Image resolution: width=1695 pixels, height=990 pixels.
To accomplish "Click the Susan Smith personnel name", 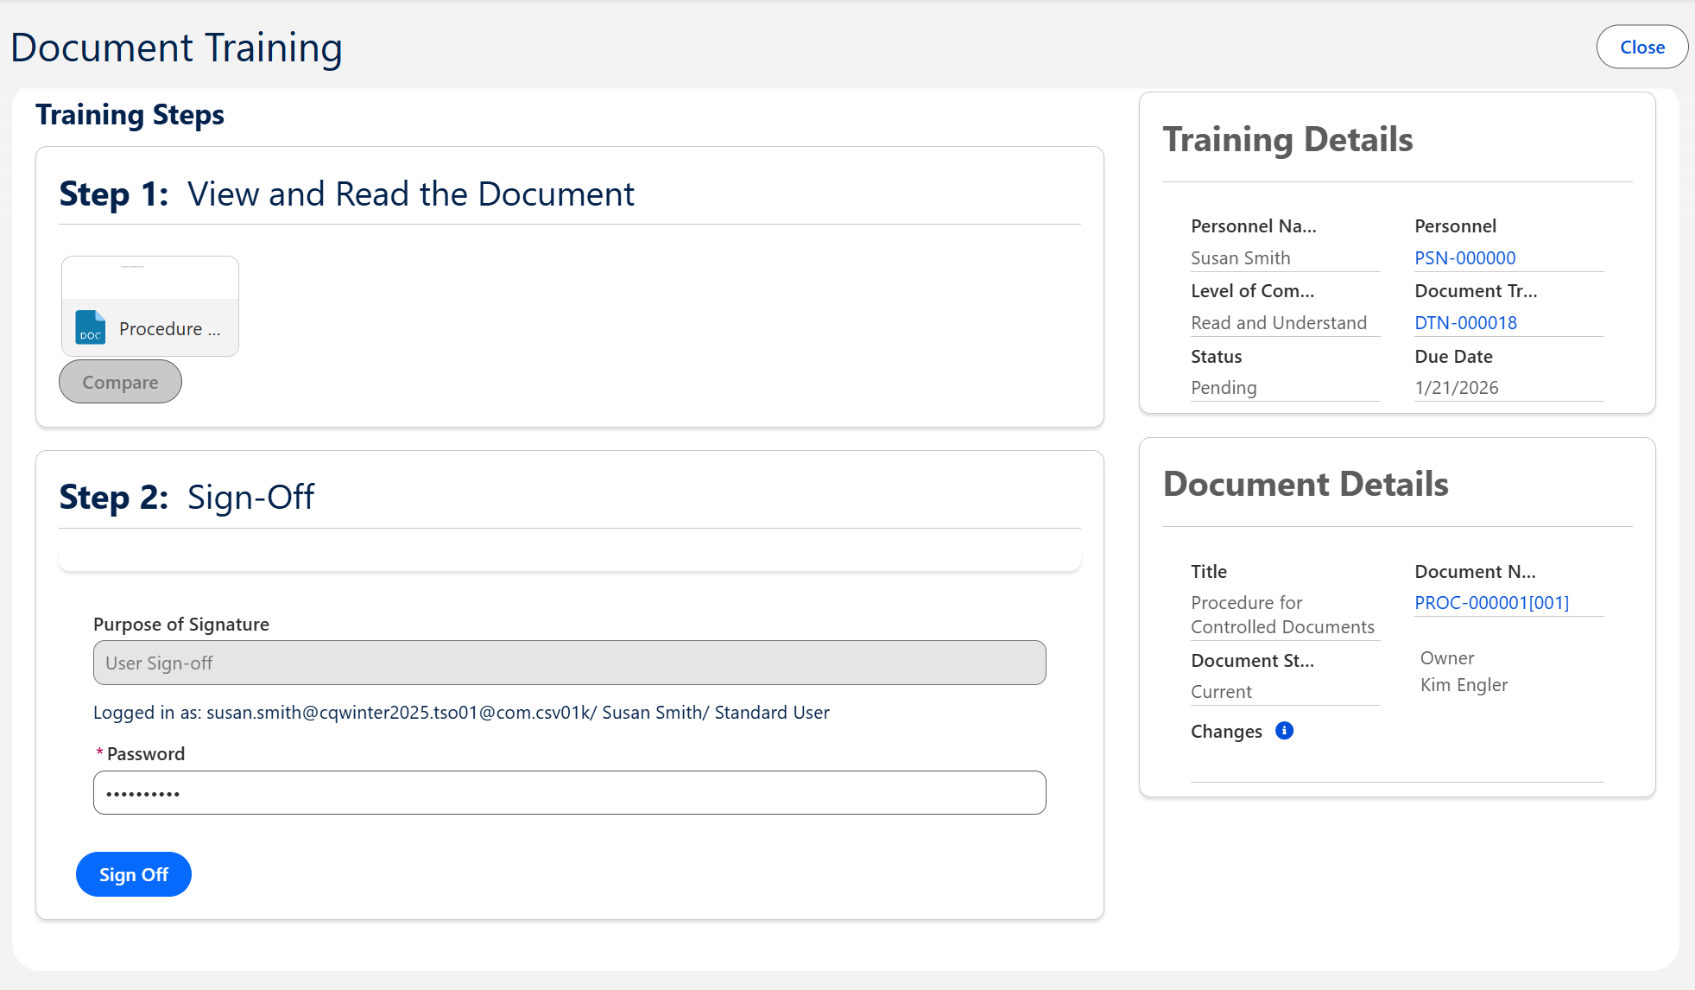I will pyautogui.click(x=1240, y=258).
